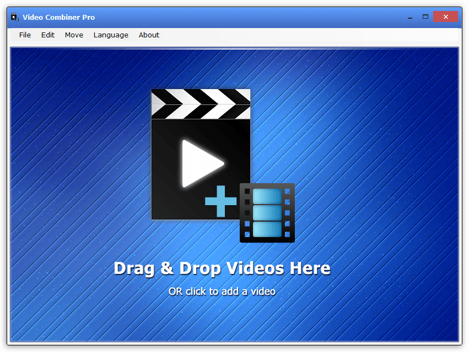Click the Video Combiner Pro title bar app icon
The height and width of the screenshot is (352, 469).
[15, 17]
